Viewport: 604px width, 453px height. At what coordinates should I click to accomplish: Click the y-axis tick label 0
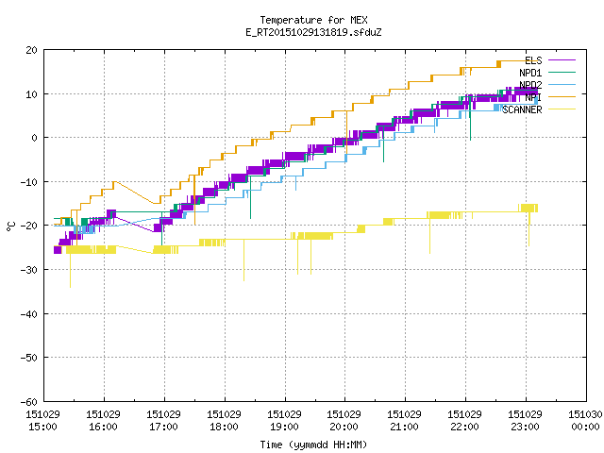35,138
